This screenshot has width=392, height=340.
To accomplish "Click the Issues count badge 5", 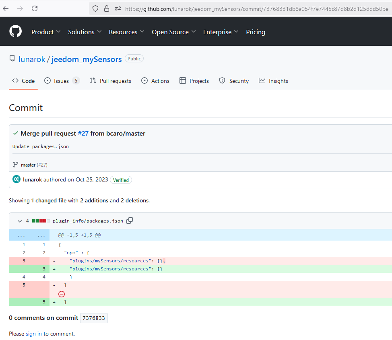I will tap(76, 80).
